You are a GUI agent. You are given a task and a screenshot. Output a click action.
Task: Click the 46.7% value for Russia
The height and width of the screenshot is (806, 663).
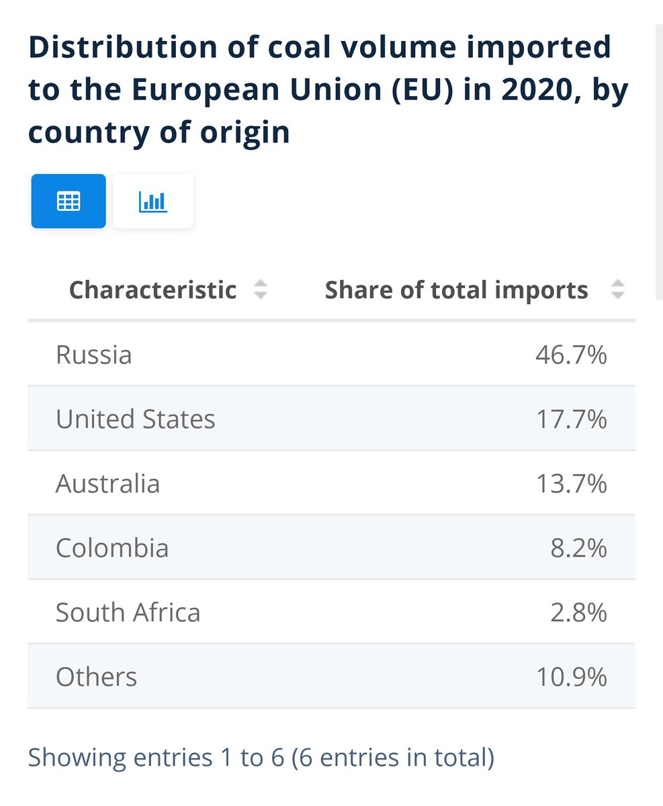(x=571, y=355)
